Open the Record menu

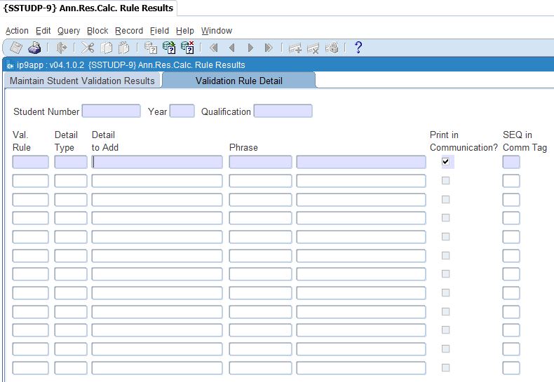click(129, 31)
